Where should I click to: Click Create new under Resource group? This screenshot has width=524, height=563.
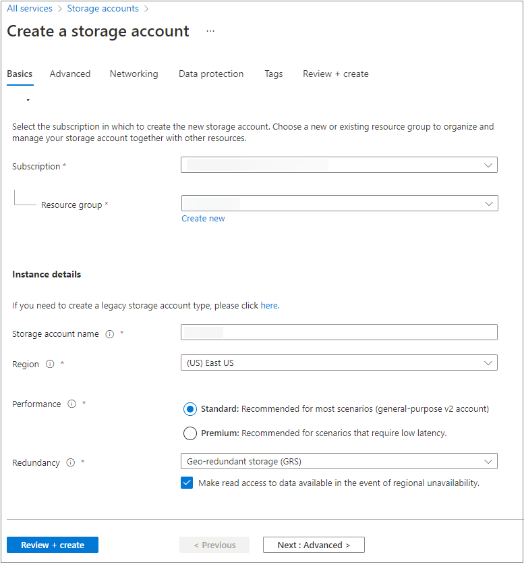coord(203,218)
